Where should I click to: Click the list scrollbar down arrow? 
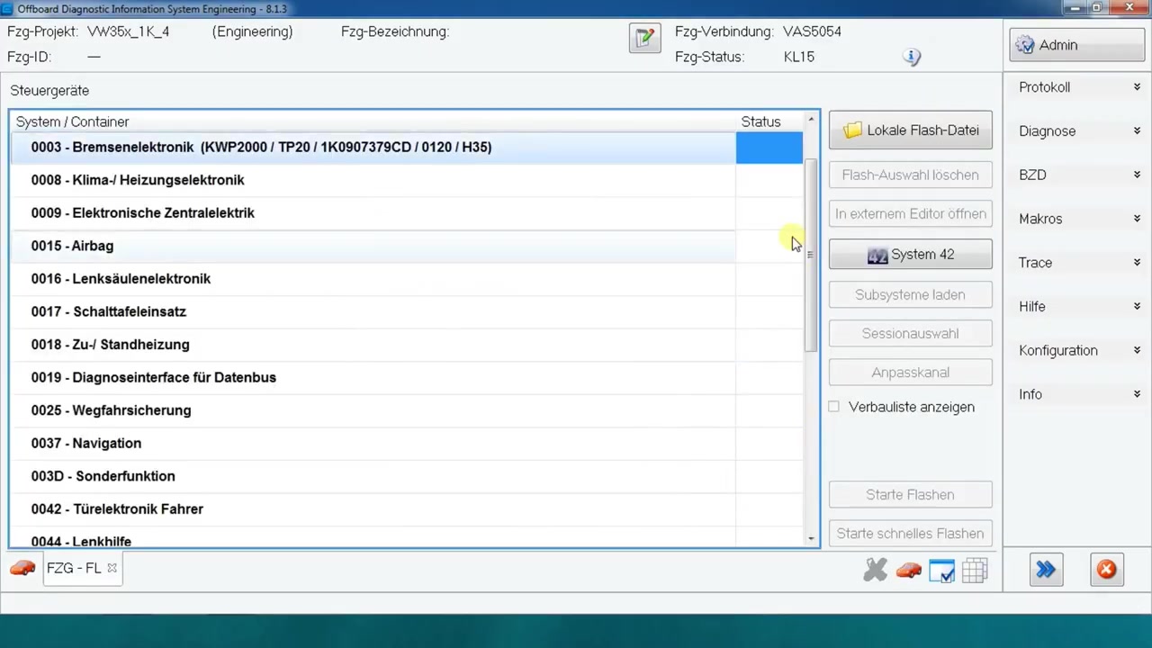pyautogui.click(x=811, y=538)
